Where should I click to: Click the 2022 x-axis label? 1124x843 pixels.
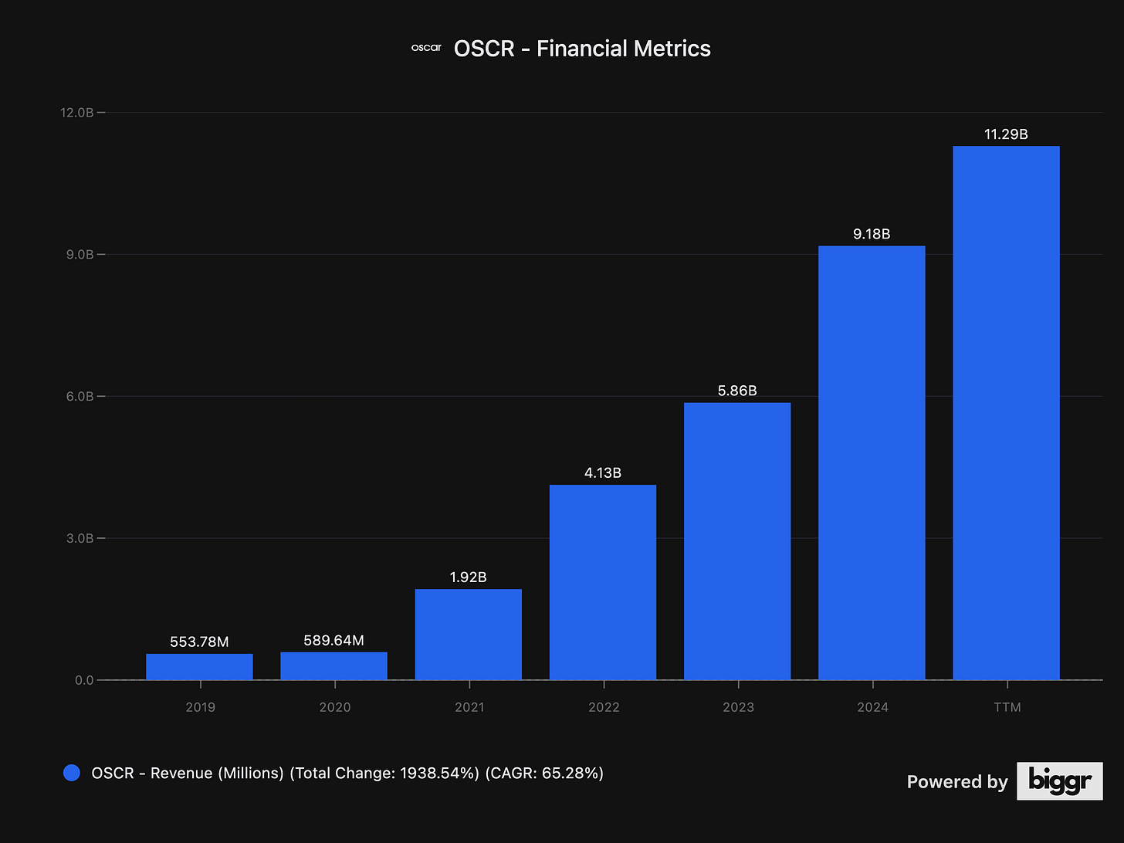click(x=604, y=707)
